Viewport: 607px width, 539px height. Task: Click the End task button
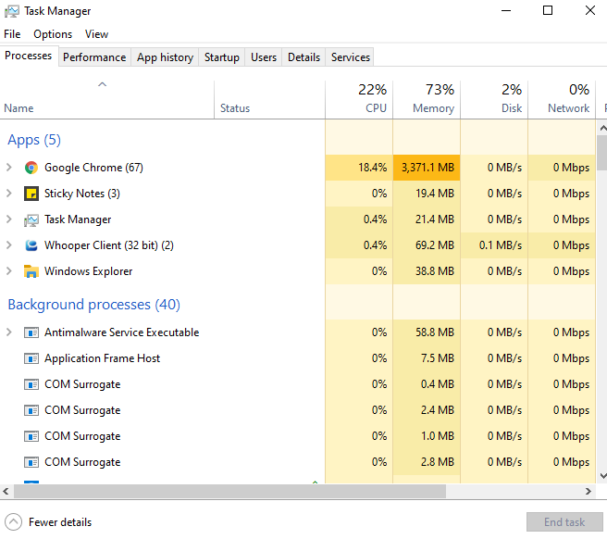[564, 522]
